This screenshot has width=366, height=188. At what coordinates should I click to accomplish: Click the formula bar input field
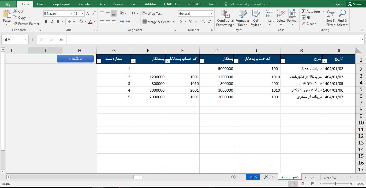(214, 40)
